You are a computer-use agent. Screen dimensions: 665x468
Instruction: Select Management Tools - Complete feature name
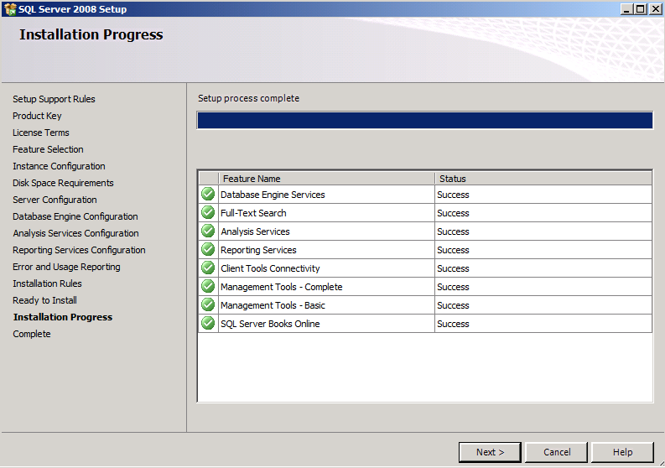click(x=281, y=287)
